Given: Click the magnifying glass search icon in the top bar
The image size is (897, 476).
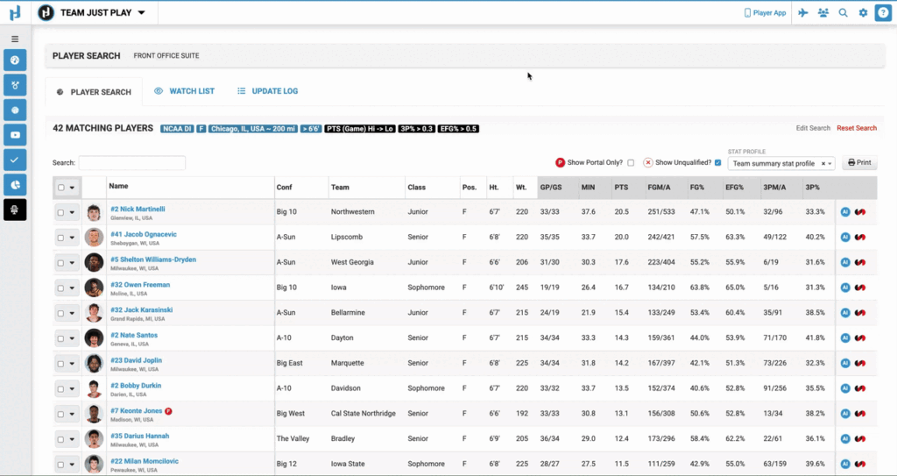Looking at the screenshot, I should [844, 13].
